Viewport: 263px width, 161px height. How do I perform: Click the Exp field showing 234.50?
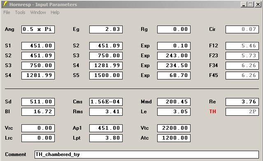tap(174, 65)
